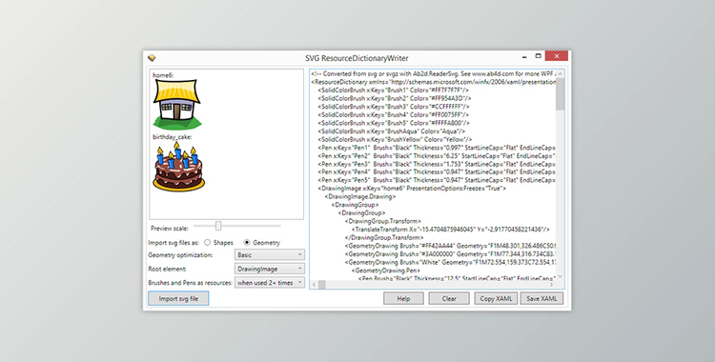Image resolution: width=715 pixels, height=362 pixels.
Task: Click the home6 house preview image
Action: click(177, 105)
